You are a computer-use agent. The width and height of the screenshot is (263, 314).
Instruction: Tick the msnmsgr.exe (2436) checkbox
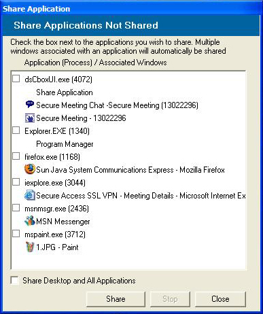[x=16, y=208]
